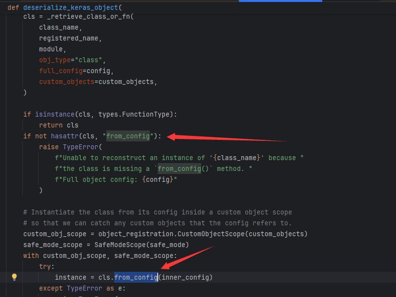Click the obj_type keyword argument

(55, 60)
